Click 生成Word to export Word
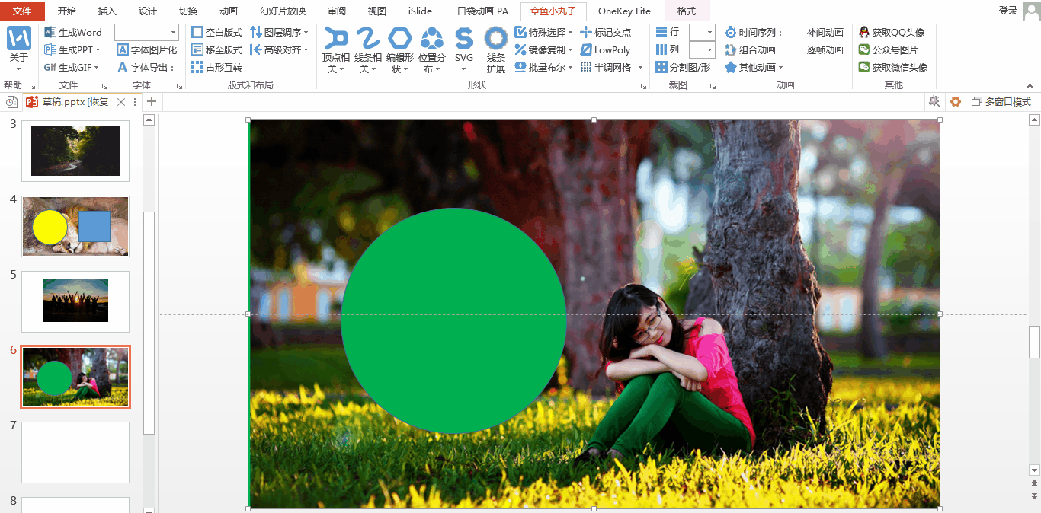 coord(73,32)
